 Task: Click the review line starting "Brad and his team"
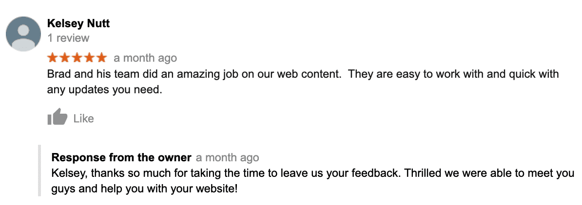[x=303, y=74]
